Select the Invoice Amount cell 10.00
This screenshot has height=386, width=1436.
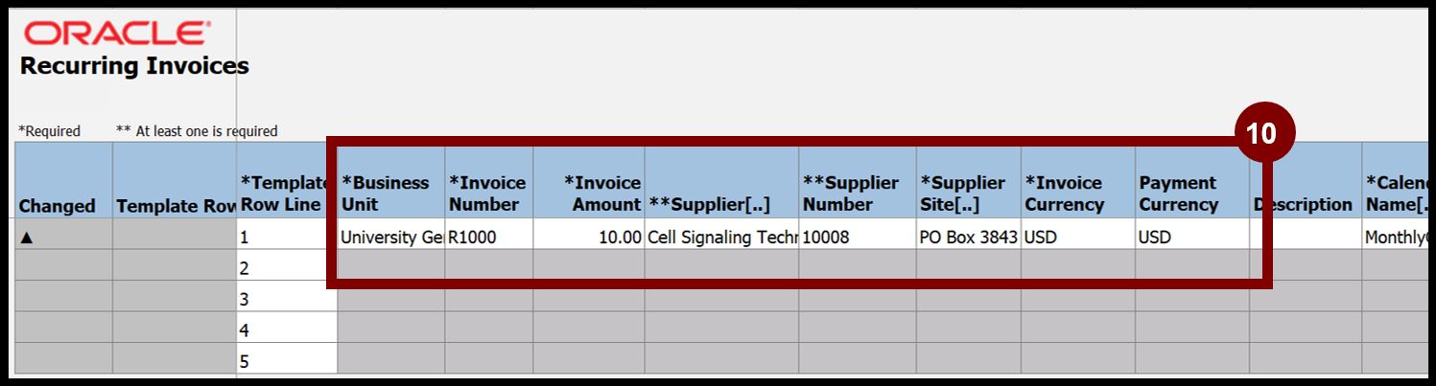tap(588, 235)
